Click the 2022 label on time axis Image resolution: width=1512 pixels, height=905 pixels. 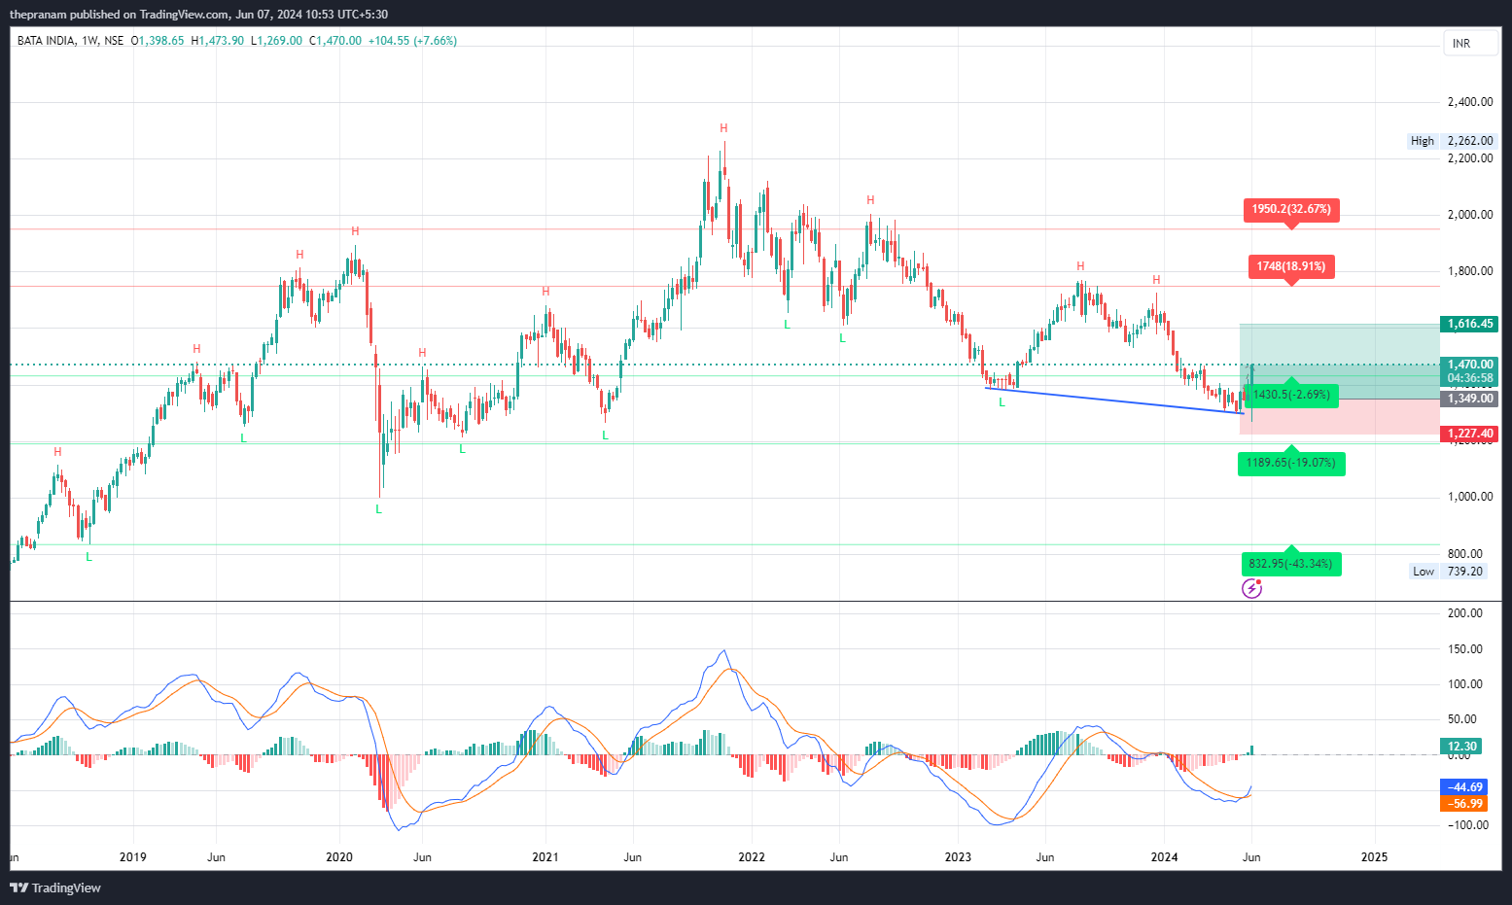[752, 857]
